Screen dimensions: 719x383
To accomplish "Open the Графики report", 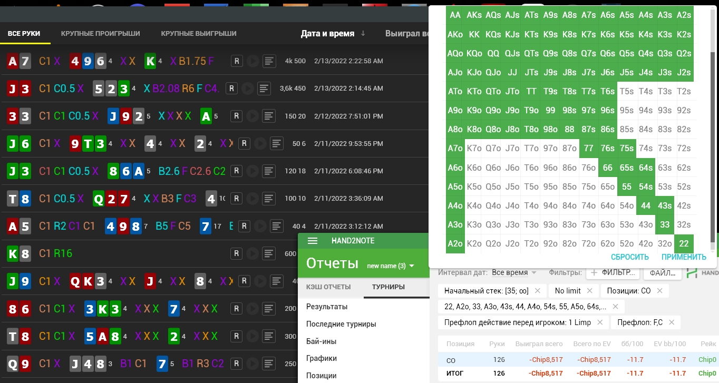I will click(322, 358).
